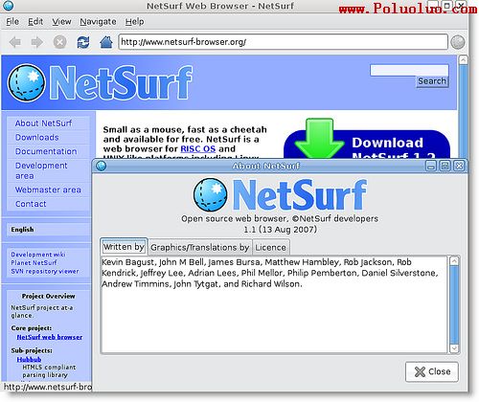Open the Help menu
This screenshot has width=479, height=402.
pos(134,22)
